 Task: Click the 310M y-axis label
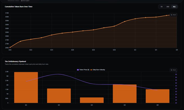click(x=7, y=13)
